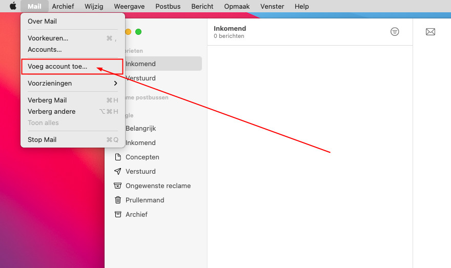This screenshot has width=451, height=268.
Task: Choose Verberg andere
Action: (73, 112)
